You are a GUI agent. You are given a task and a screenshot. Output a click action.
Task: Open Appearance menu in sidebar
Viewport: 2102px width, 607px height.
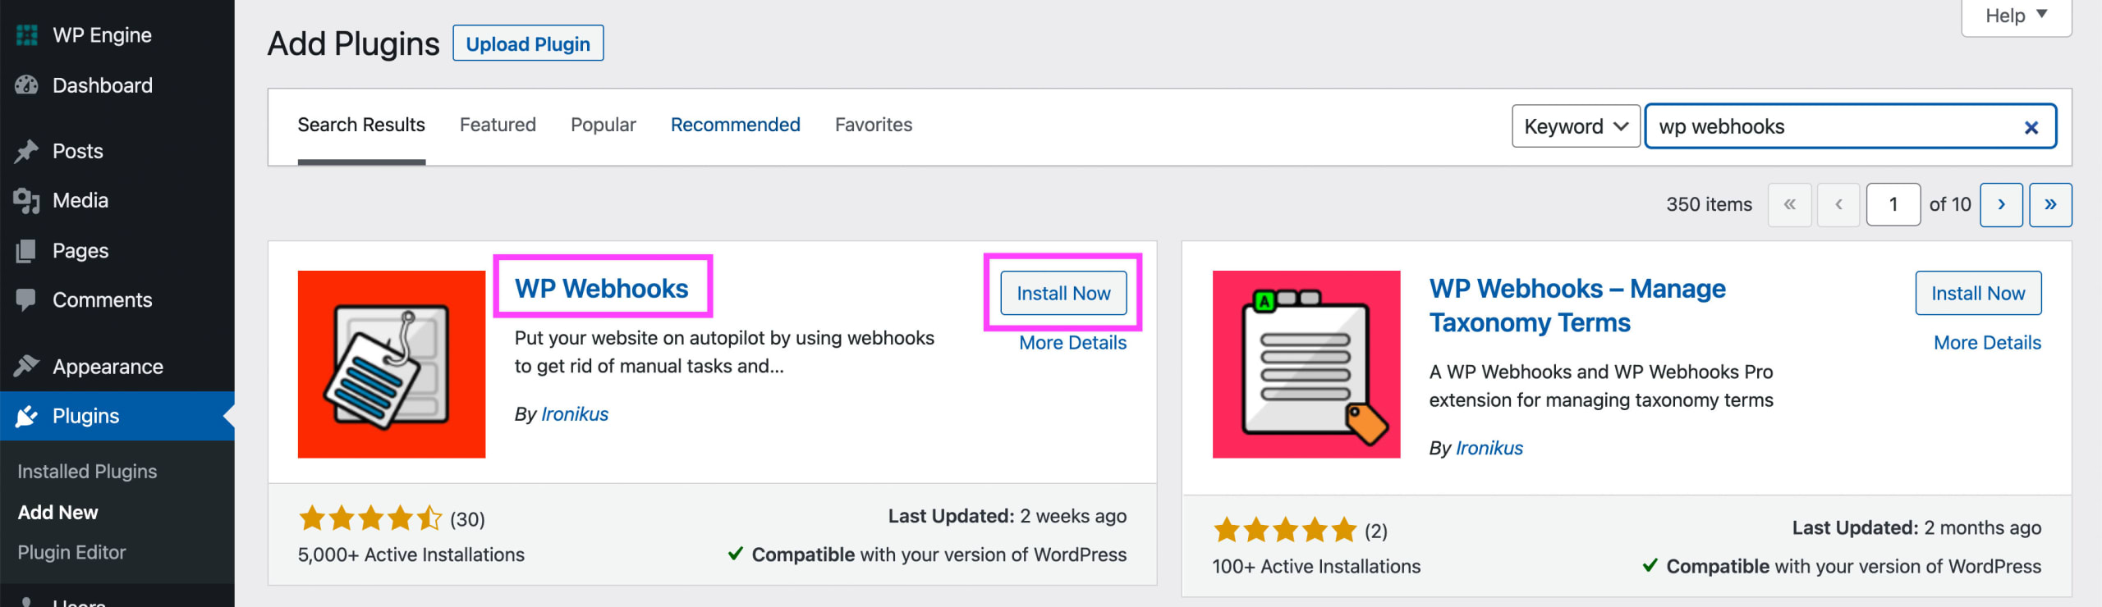click(x=108, y=366)
